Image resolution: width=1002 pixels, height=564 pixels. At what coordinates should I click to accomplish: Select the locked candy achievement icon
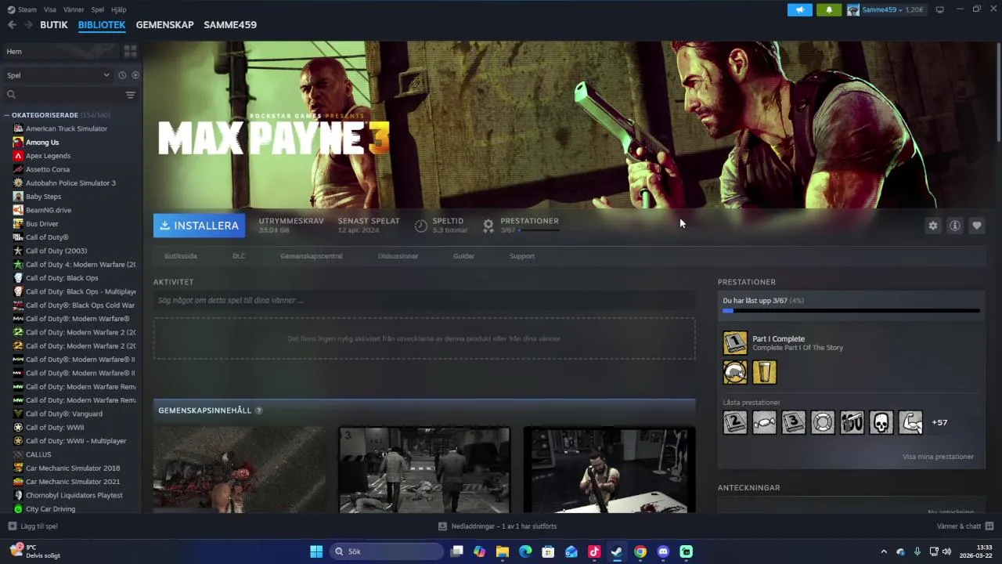point(765,422)
